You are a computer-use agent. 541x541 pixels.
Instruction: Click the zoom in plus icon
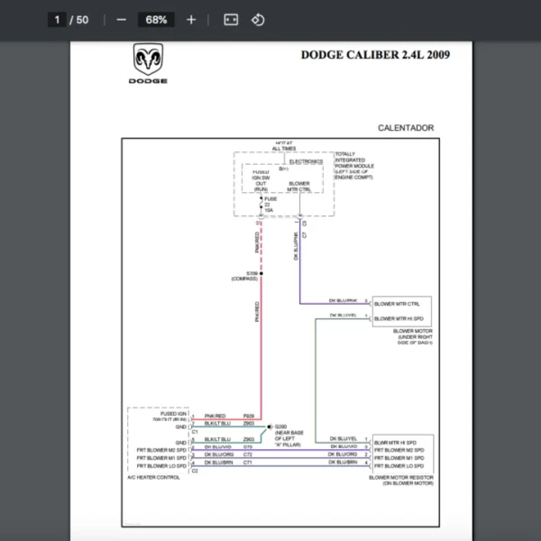tap(191, 20)
